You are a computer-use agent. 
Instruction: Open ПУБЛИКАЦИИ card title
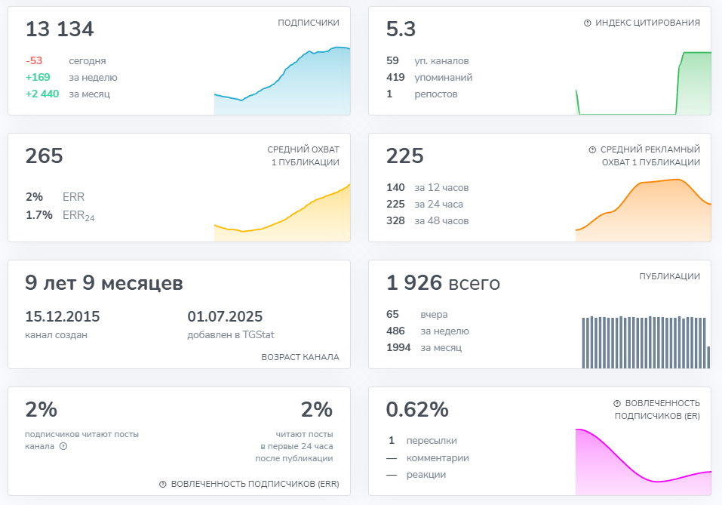point(669,276)
